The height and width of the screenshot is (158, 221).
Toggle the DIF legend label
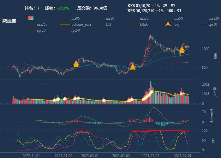[108, 24]
